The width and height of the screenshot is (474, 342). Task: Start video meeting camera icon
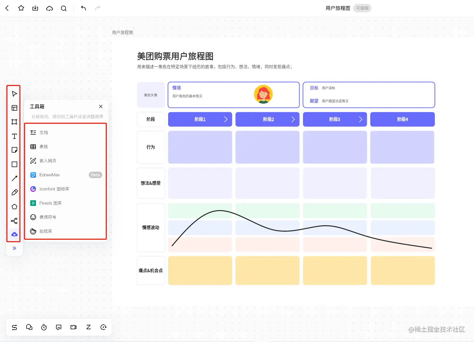[x=74, y=328]
